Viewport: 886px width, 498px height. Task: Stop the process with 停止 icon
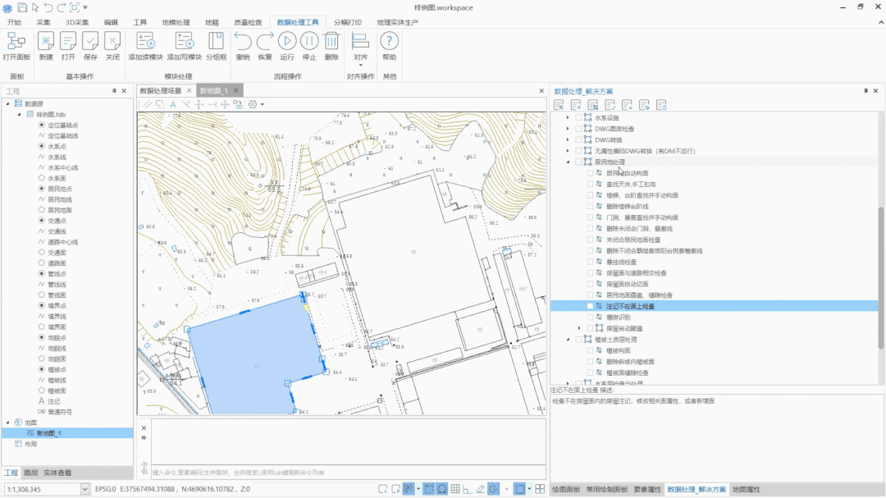tap(309, 41)
